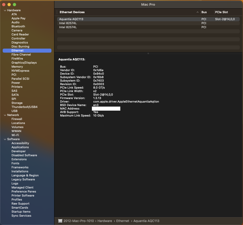This screenshot has height=225, width=243.
Task: Select Wi-Fi in the sidebar
Action: pos(15,135)
